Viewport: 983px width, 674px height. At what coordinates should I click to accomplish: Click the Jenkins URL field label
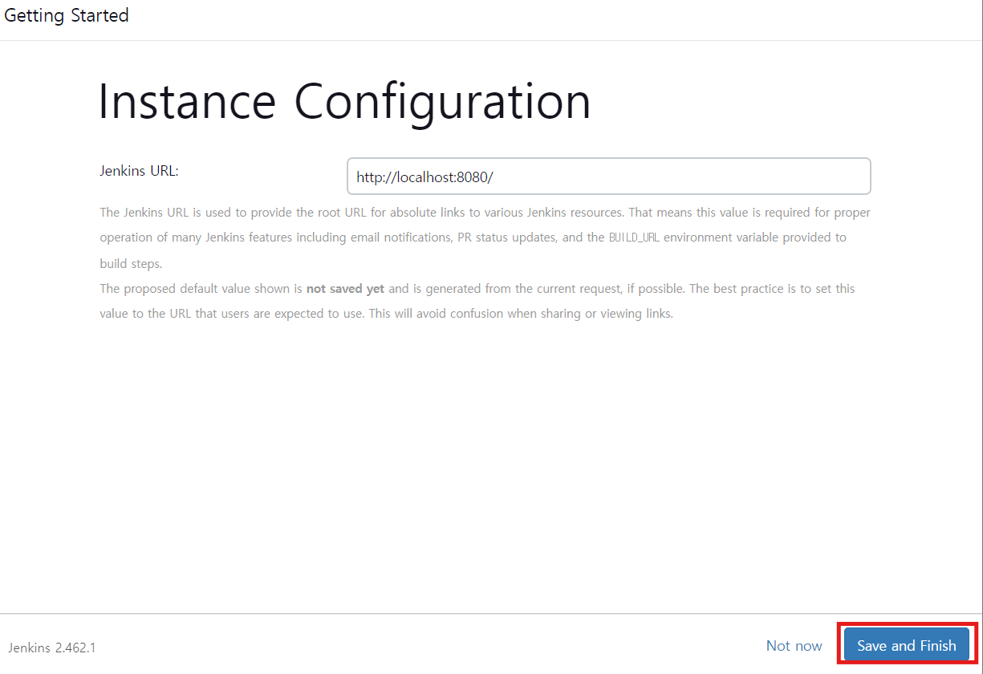tap(139, 171)
